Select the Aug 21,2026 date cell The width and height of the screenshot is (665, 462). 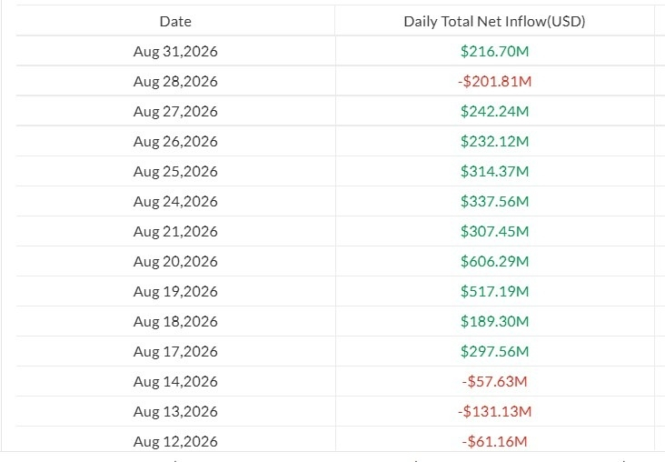click(175, 231)
